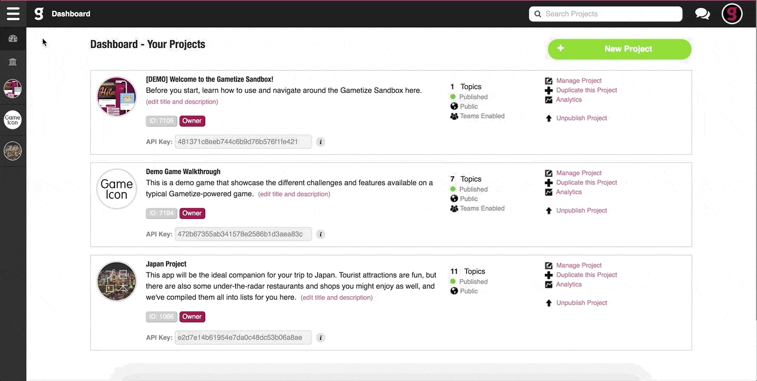
Task: Open the chat messages icon
Action: [703, 14]
